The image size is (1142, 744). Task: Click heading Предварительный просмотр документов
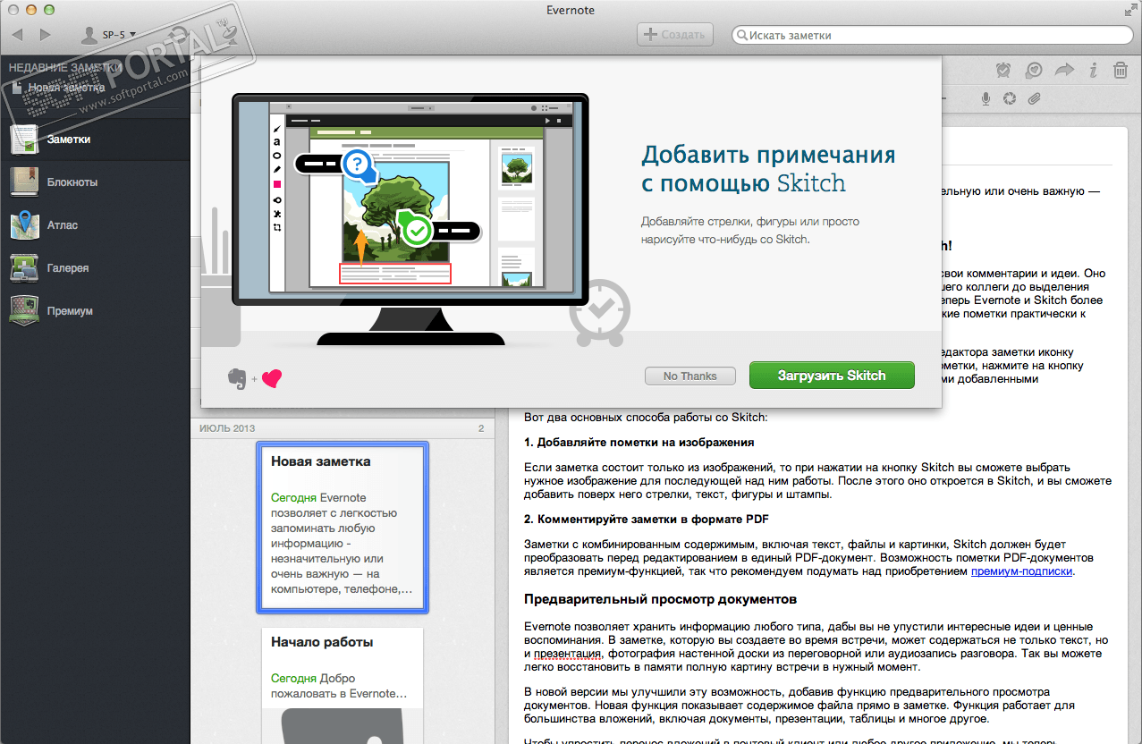(660, 598)
